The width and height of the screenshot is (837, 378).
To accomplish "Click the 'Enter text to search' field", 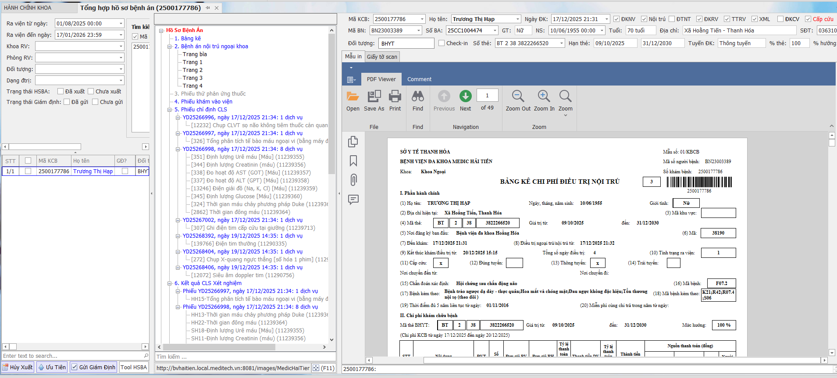I will (x=72, y=356).
